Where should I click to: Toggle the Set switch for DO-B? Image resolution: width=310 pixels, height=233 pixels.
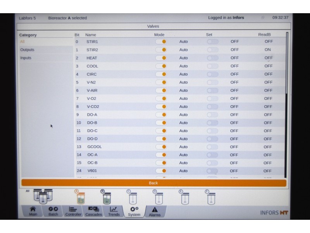pos(212,123)
